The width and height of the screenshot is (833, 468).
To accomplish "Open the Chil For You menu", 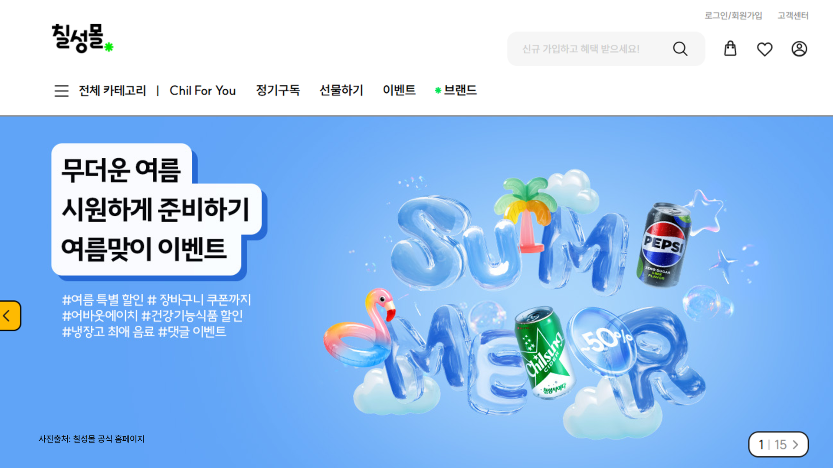I will pos(203,91).
